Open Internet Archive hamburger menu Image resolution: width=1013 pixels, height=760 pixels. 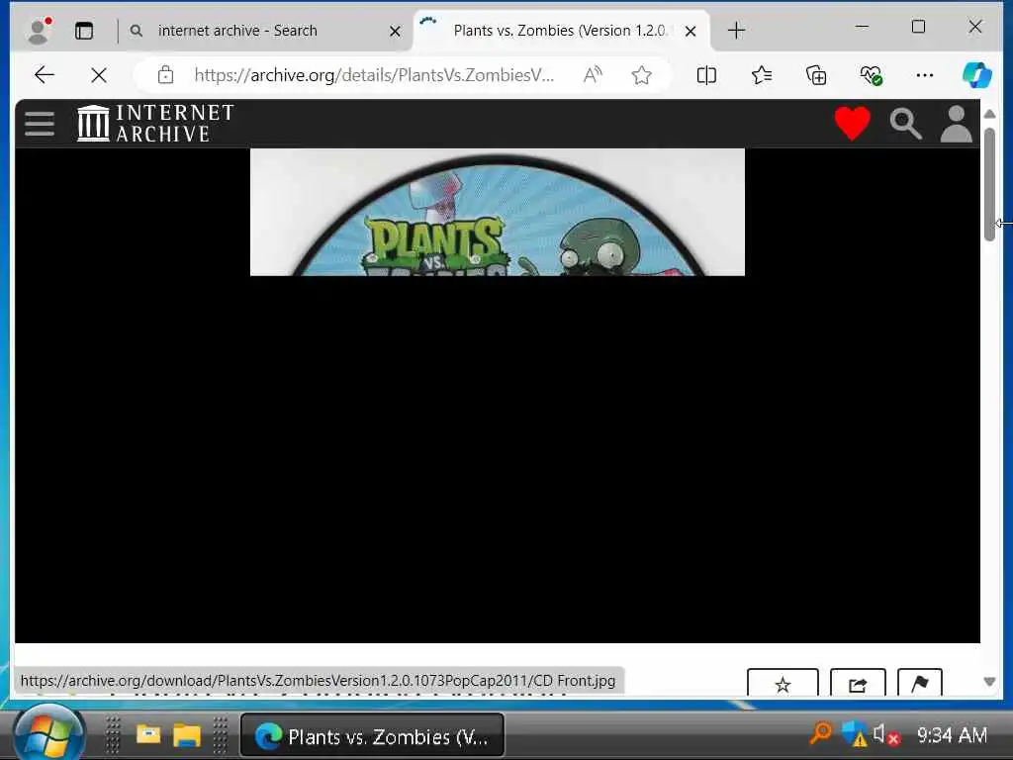pyautogui.click(x=40, y=123)
